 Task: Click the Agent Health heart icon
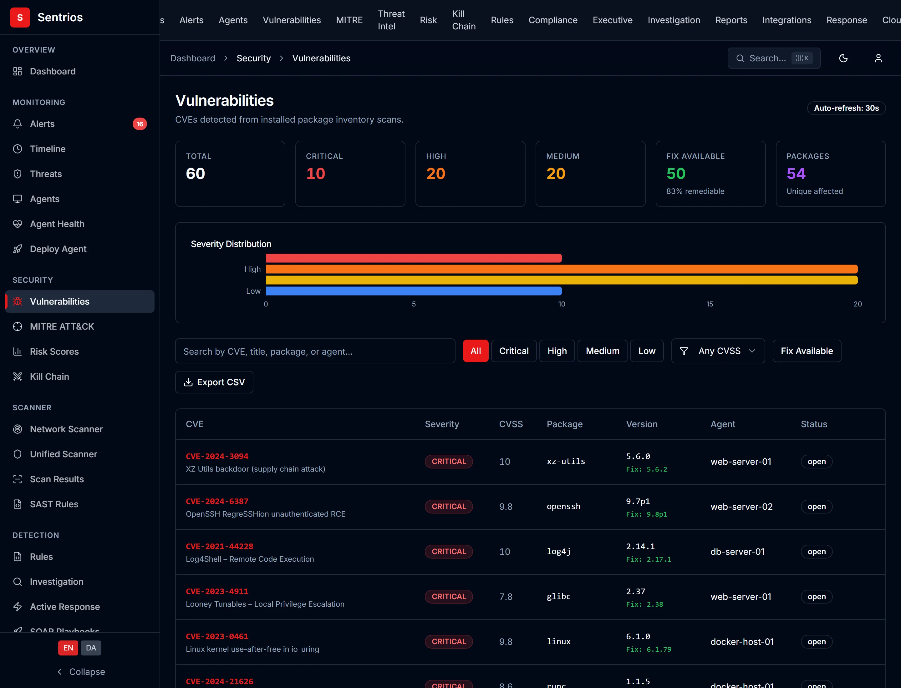(17, 224)
